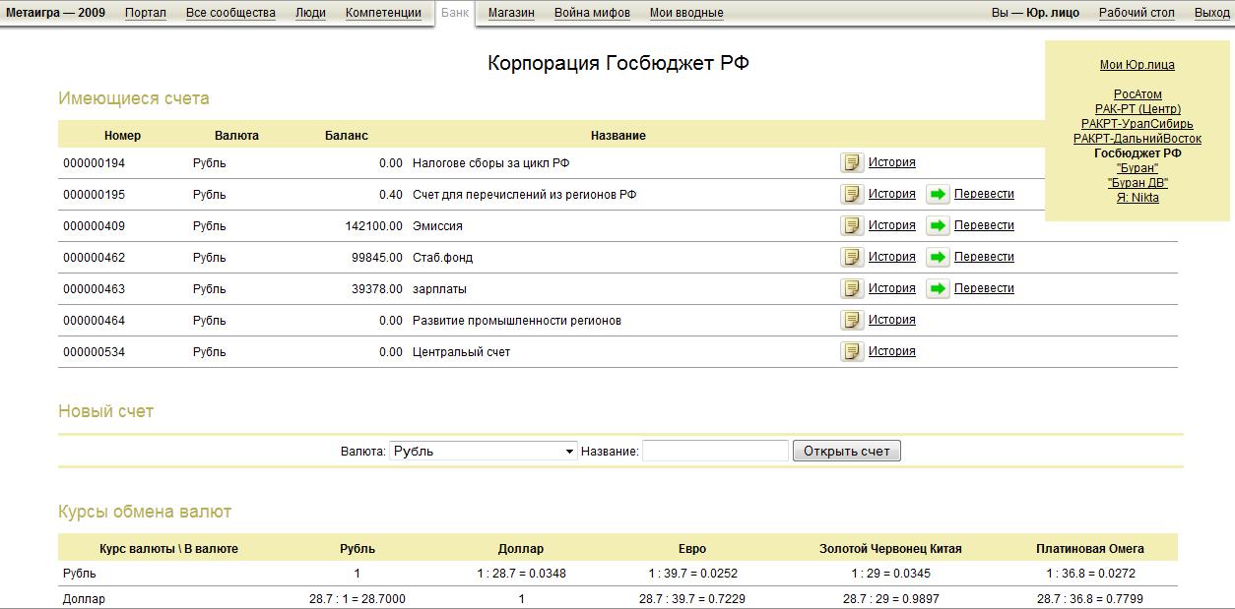Click Перевести link for зарплаты account
Screen dimensions: 1235x609
click(984, 288)
